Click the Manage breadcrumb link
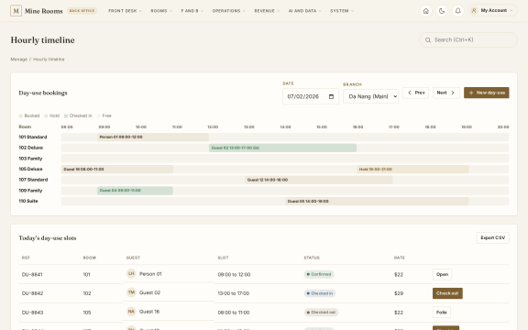 coord(19,60)
